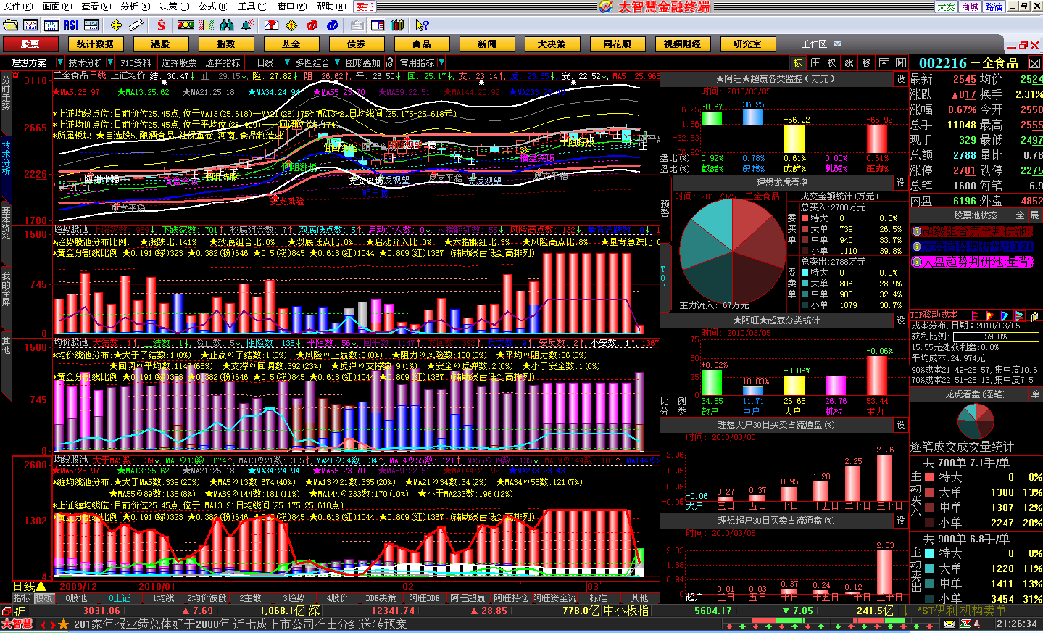This screenshot has width=1043, height=633.
Task: Expand the 理想方案 dropdown arrow
Action: pyautogui.click(x=59, y=63)
